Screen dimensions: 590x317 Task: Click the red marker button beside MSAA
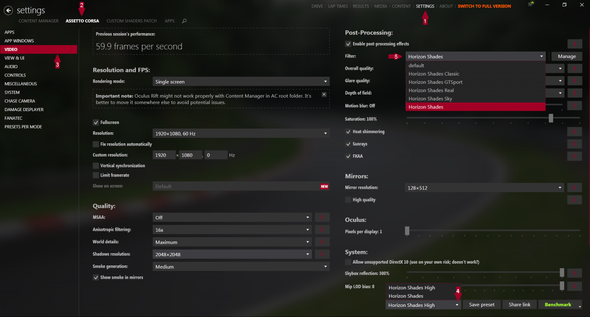coord(322,217)
